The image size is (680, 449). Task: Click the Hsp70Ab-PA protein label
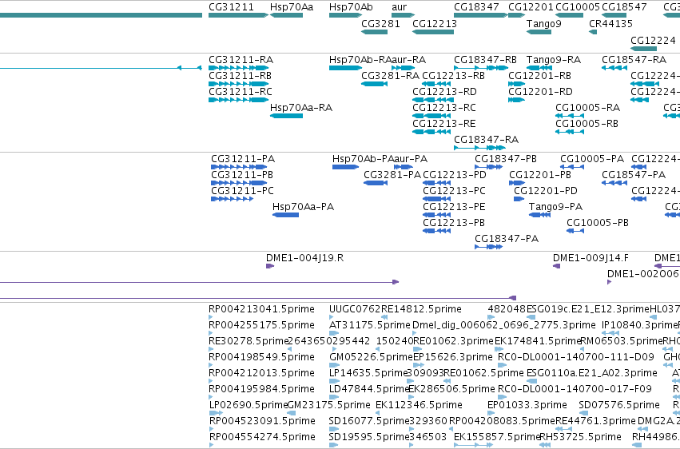363,159
